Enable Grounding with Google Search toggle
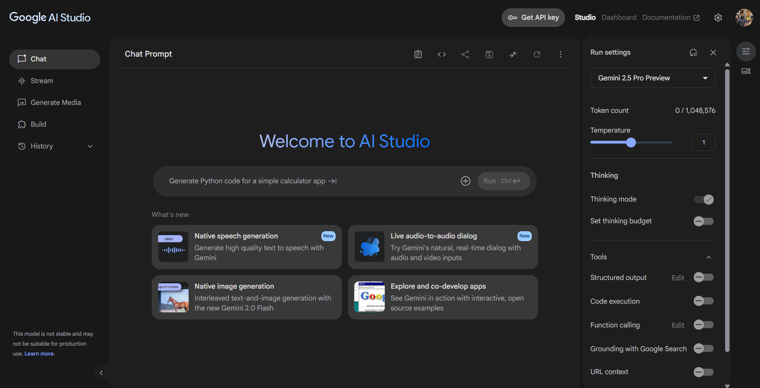This screenshot has width=760, height=388. coord(704,348)
